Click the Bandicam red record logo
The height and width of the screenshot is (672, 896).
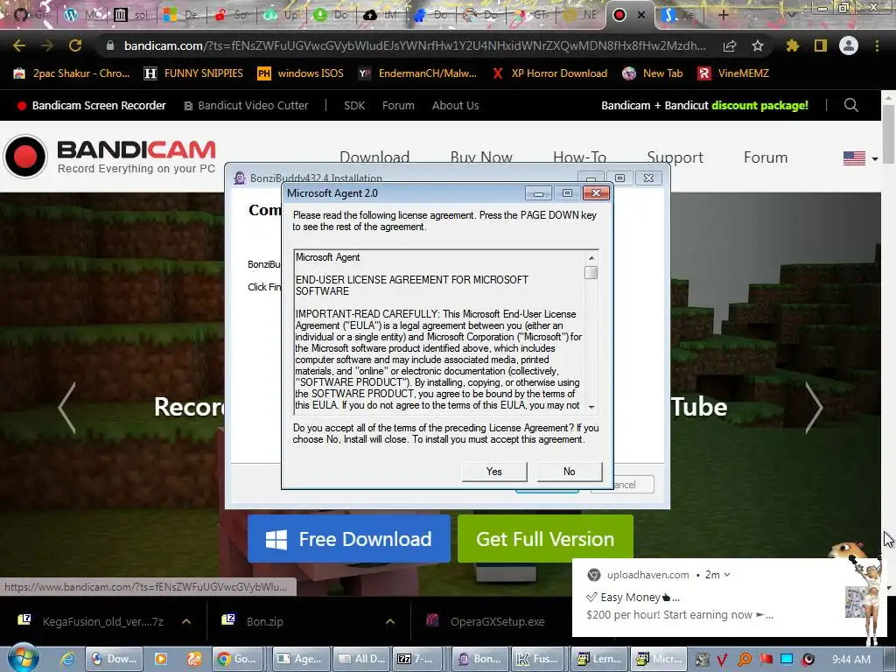coord(25,157)
